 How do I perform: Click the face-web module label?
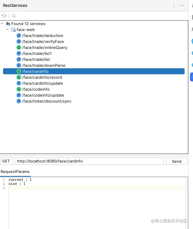(26, 30)
